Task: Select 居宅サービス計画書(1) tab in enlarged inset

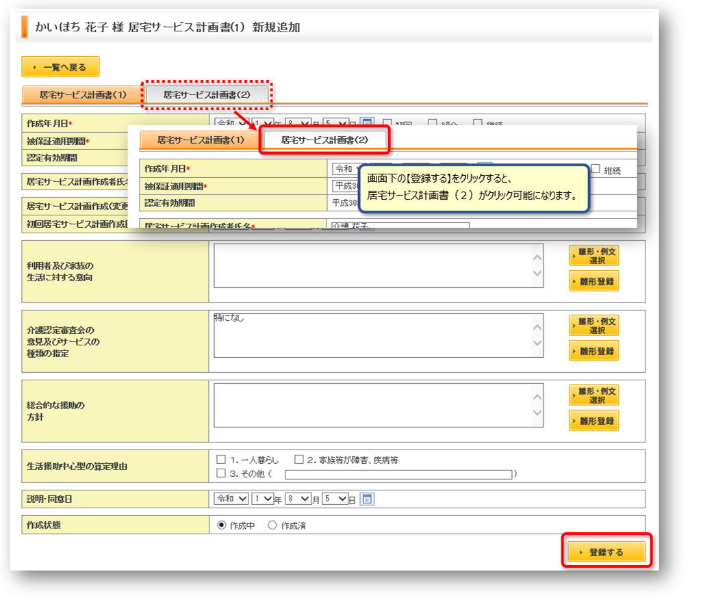Action: [201, 140]
